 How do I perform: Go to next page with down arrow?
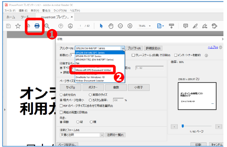tap(71, 26)
